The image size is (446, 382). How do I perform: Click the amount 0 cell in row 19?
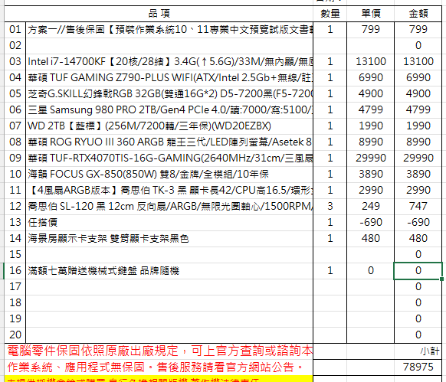[x=418, y=318]
